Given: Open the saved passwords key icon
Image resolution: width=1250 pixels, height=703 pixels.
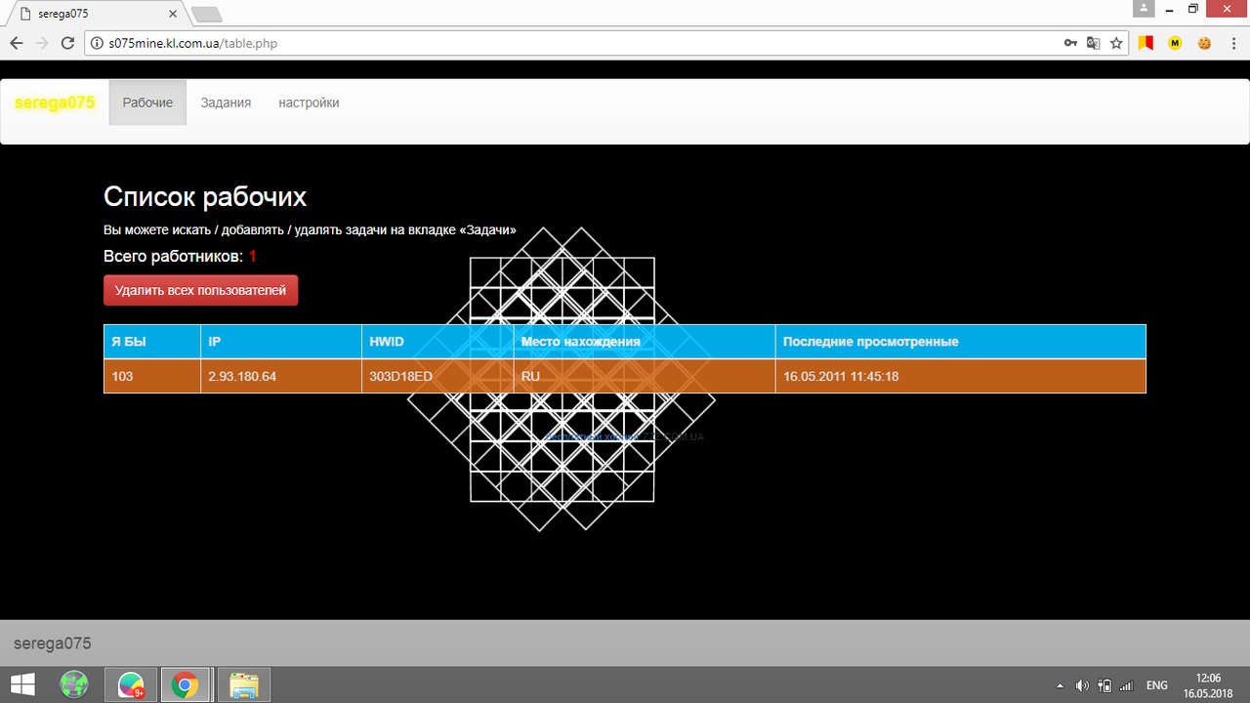Looking at the screenshot, I should click(1071, 43).
